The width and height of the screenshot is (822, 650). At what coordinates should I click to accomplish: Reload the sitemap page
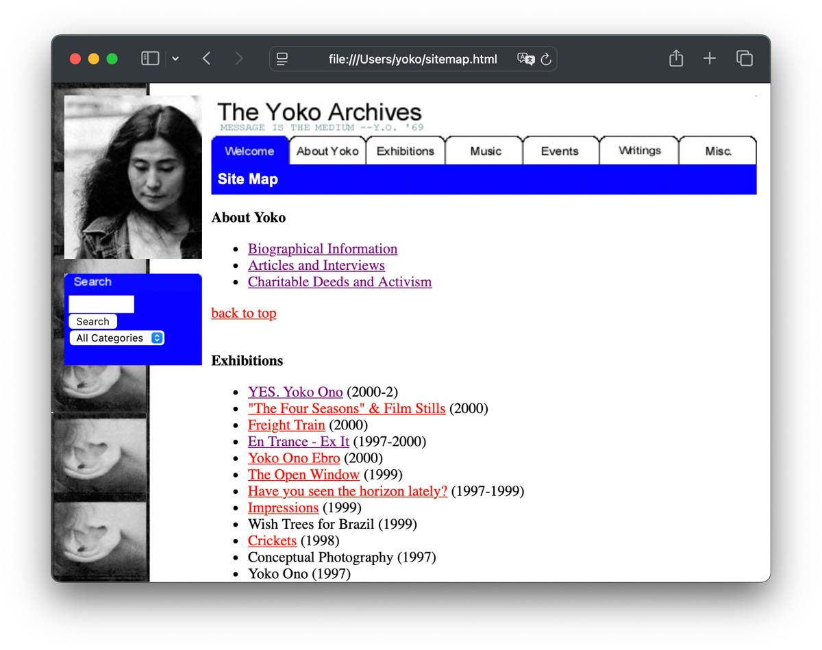(x=546, y=60)
